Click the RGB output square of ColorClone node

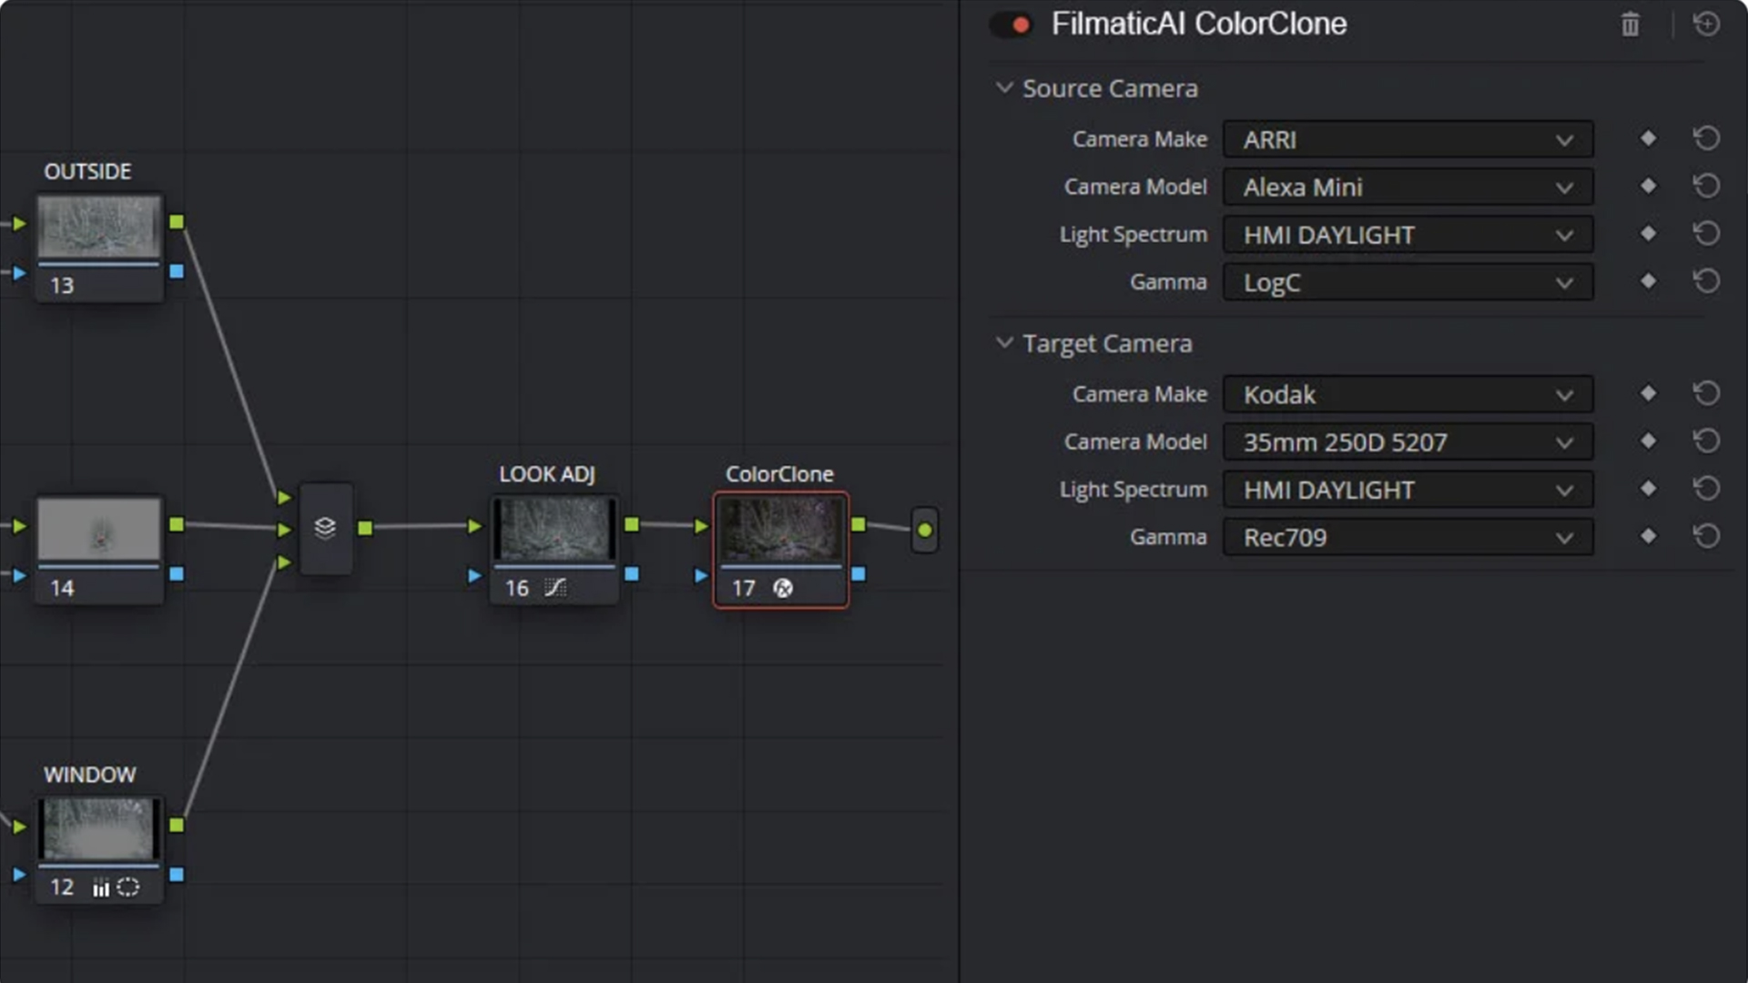858,524
